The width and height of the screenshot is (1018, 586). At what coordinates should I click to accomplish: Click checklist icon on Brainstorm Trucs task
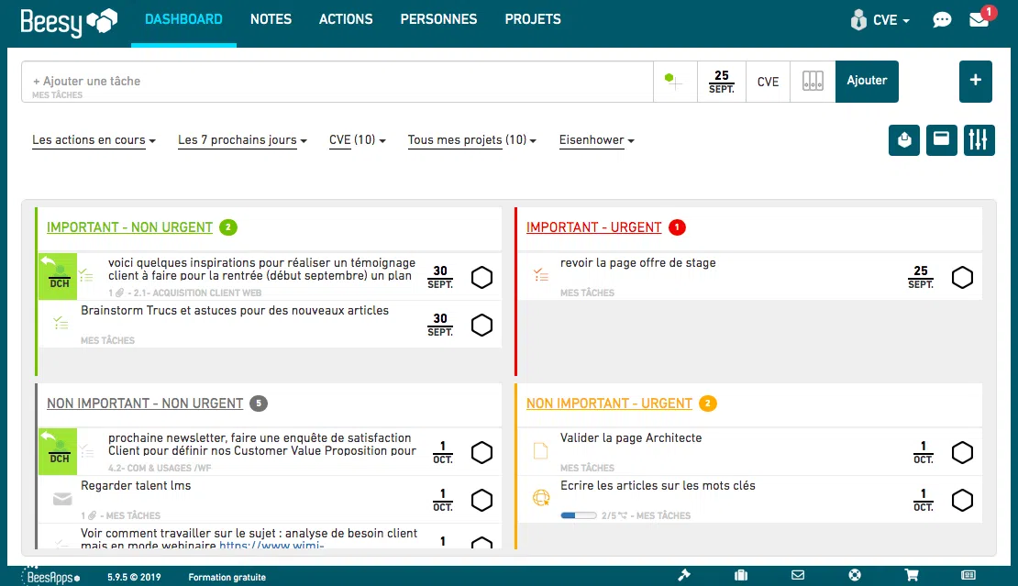(x=61, y=323)
